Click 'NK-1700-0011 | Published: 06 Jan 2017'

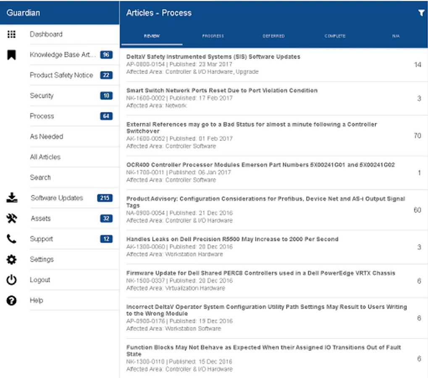pyautogui.click(x=179, y=173)
